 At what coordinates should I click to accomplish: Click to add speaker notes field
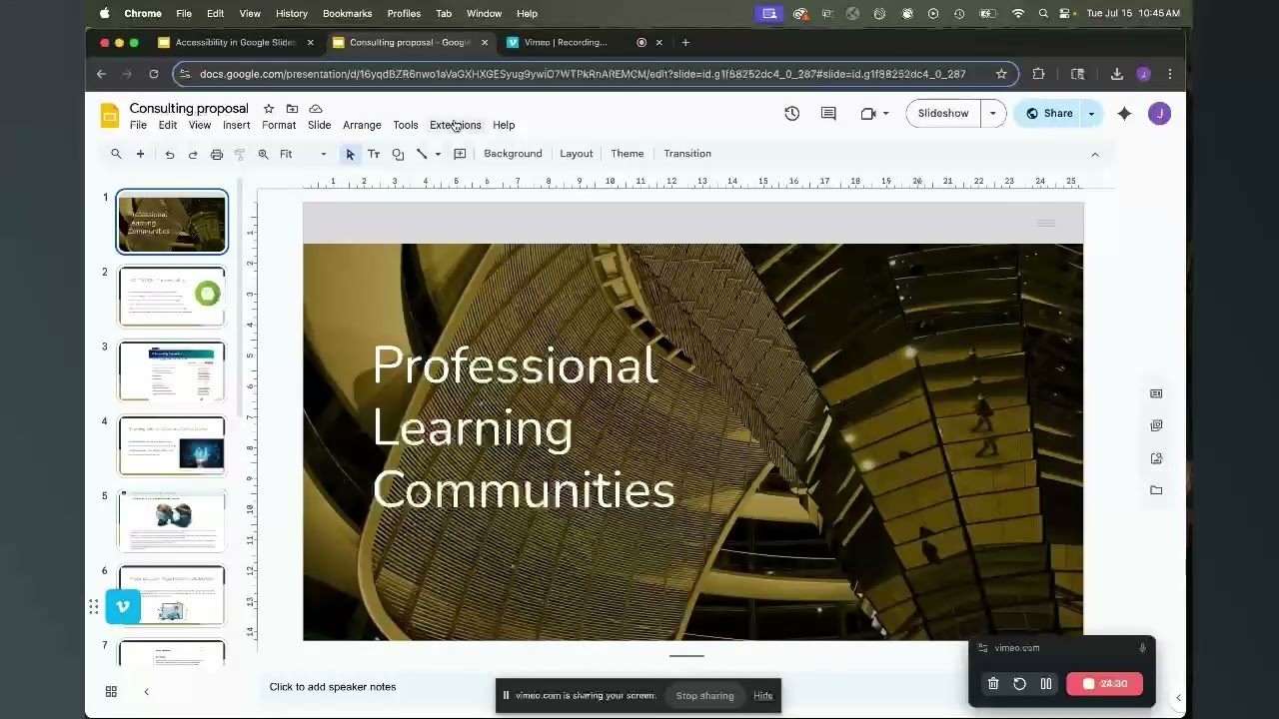pyautogui.click(x=333, y=687)
